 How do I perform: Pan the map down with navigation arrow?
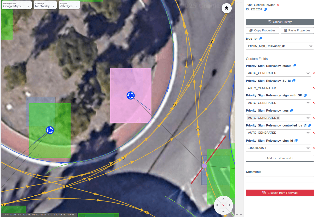click(x=223, y=211)
